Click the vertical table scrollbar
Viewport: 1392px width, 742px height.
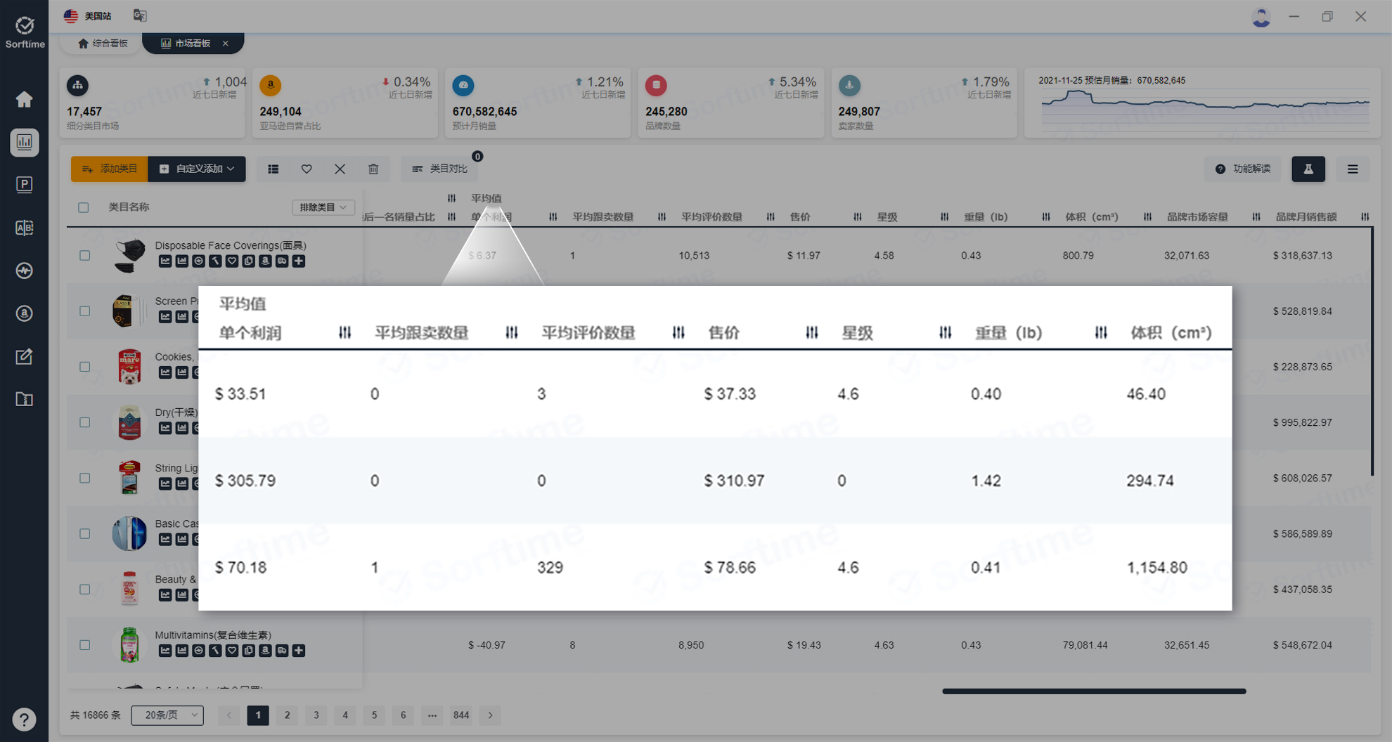[1372, 351]
